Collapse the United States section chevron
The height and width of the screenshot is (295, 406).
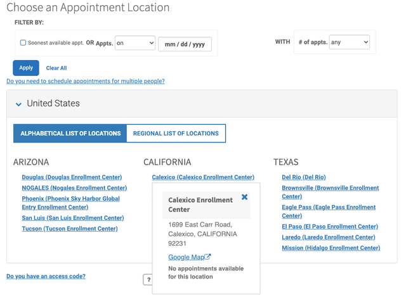click(x=19, y=104)
